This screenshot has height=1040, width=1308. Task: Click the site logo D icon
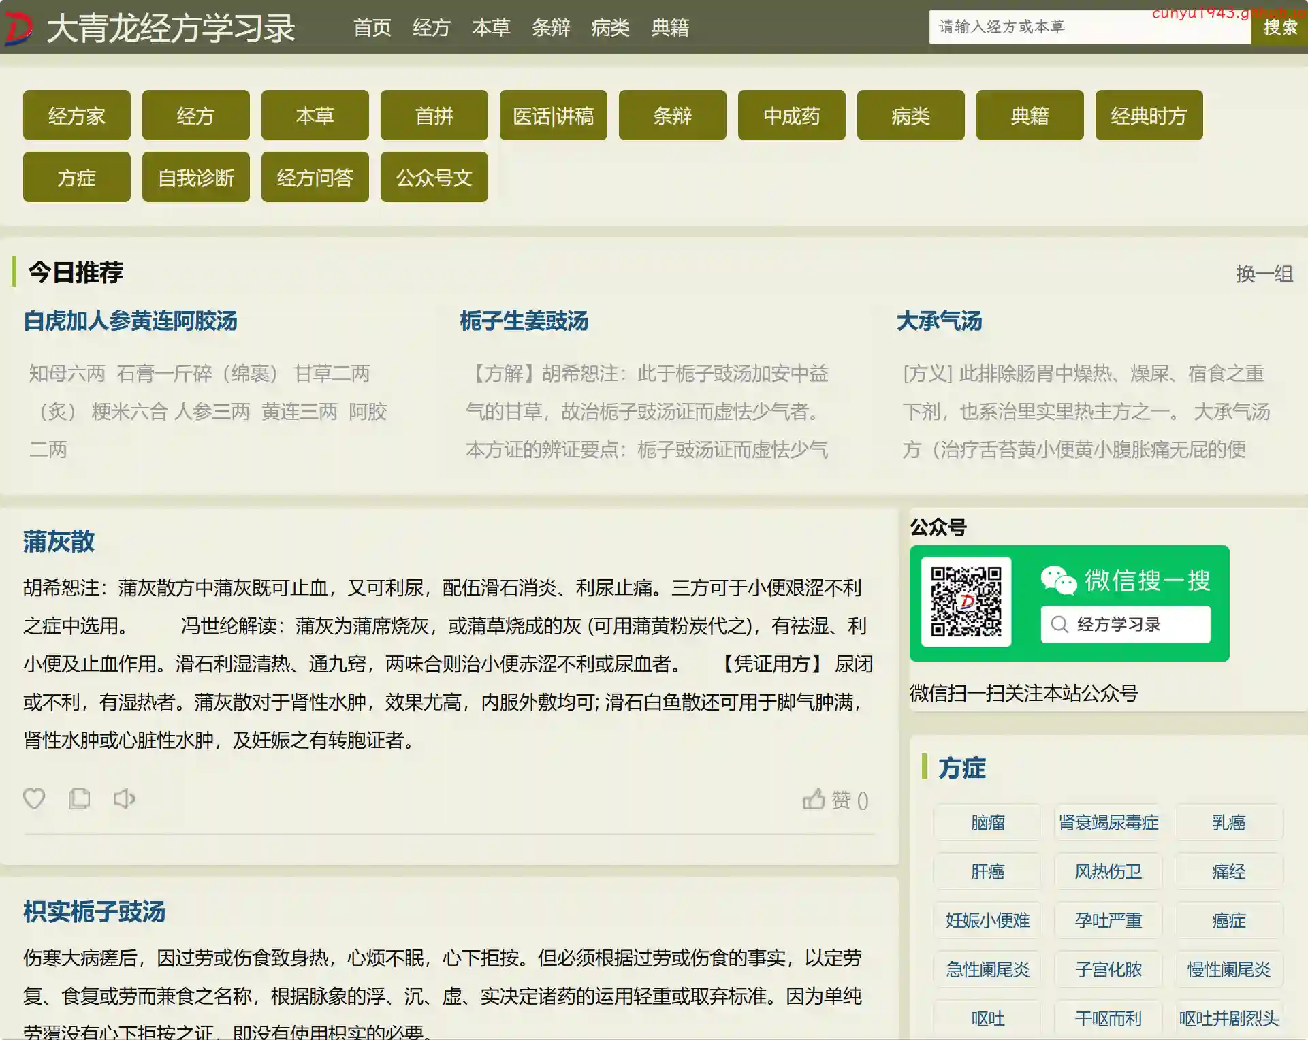coord(18,29)
